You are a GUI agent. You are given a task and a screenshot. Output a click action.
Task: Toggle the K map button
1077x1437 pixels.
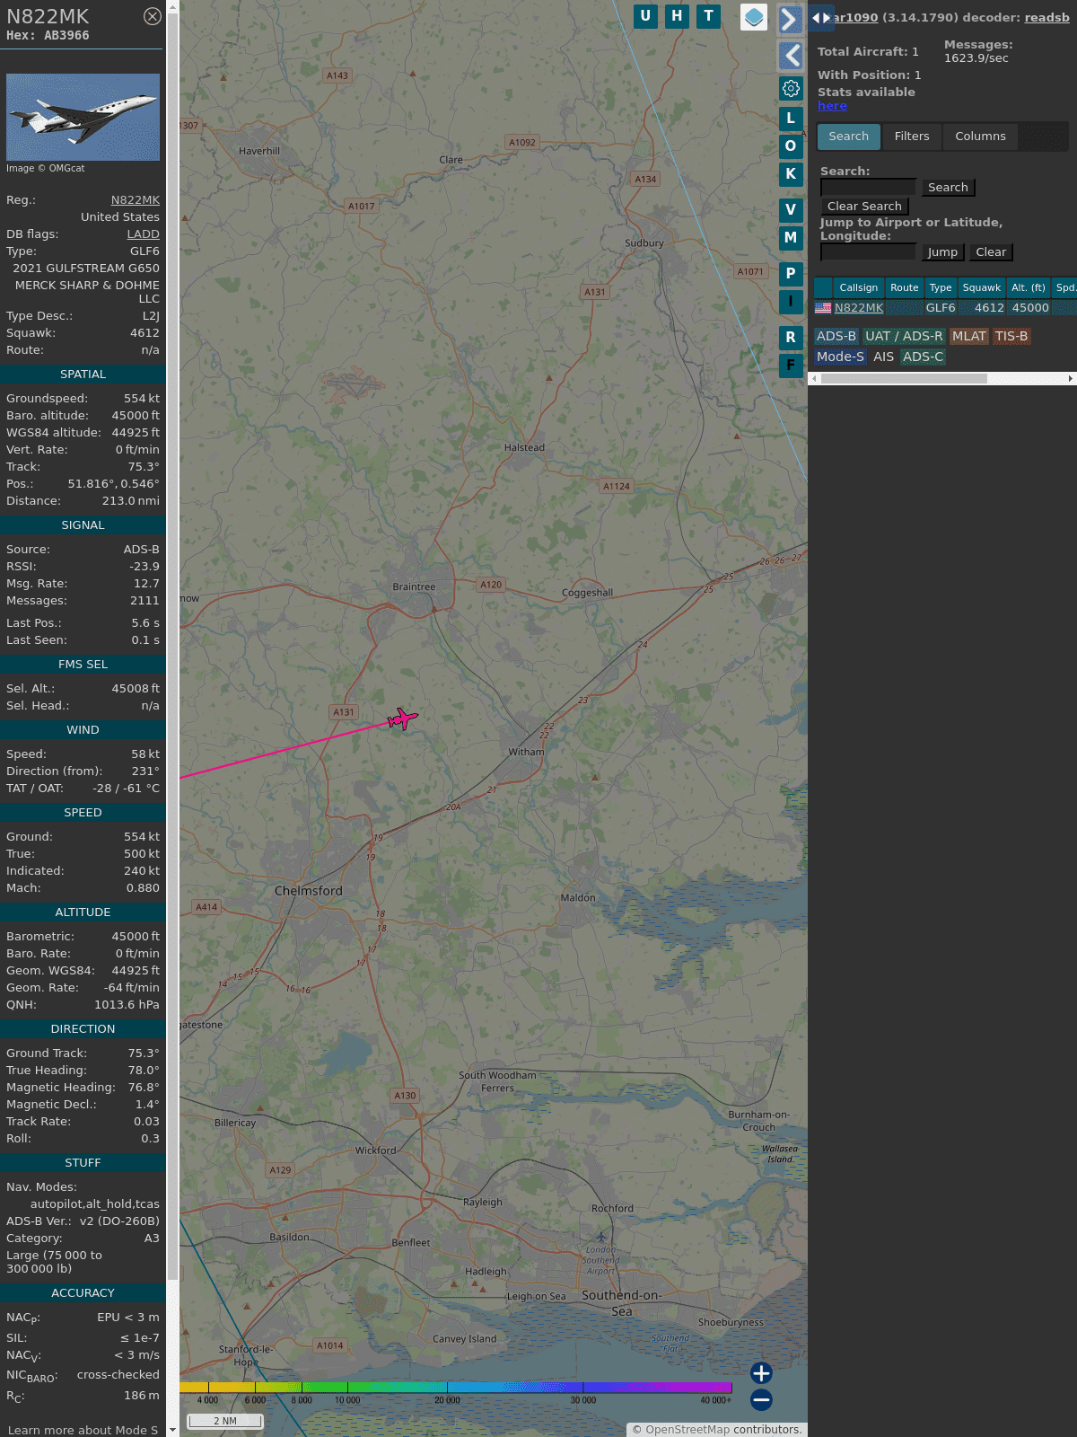tap(791, 173)
